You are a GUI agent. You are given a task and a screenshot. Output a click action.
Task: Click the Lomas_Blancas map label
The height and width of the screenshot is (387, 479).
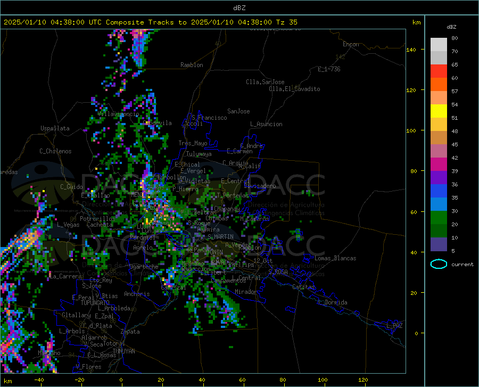coord(335,258)
